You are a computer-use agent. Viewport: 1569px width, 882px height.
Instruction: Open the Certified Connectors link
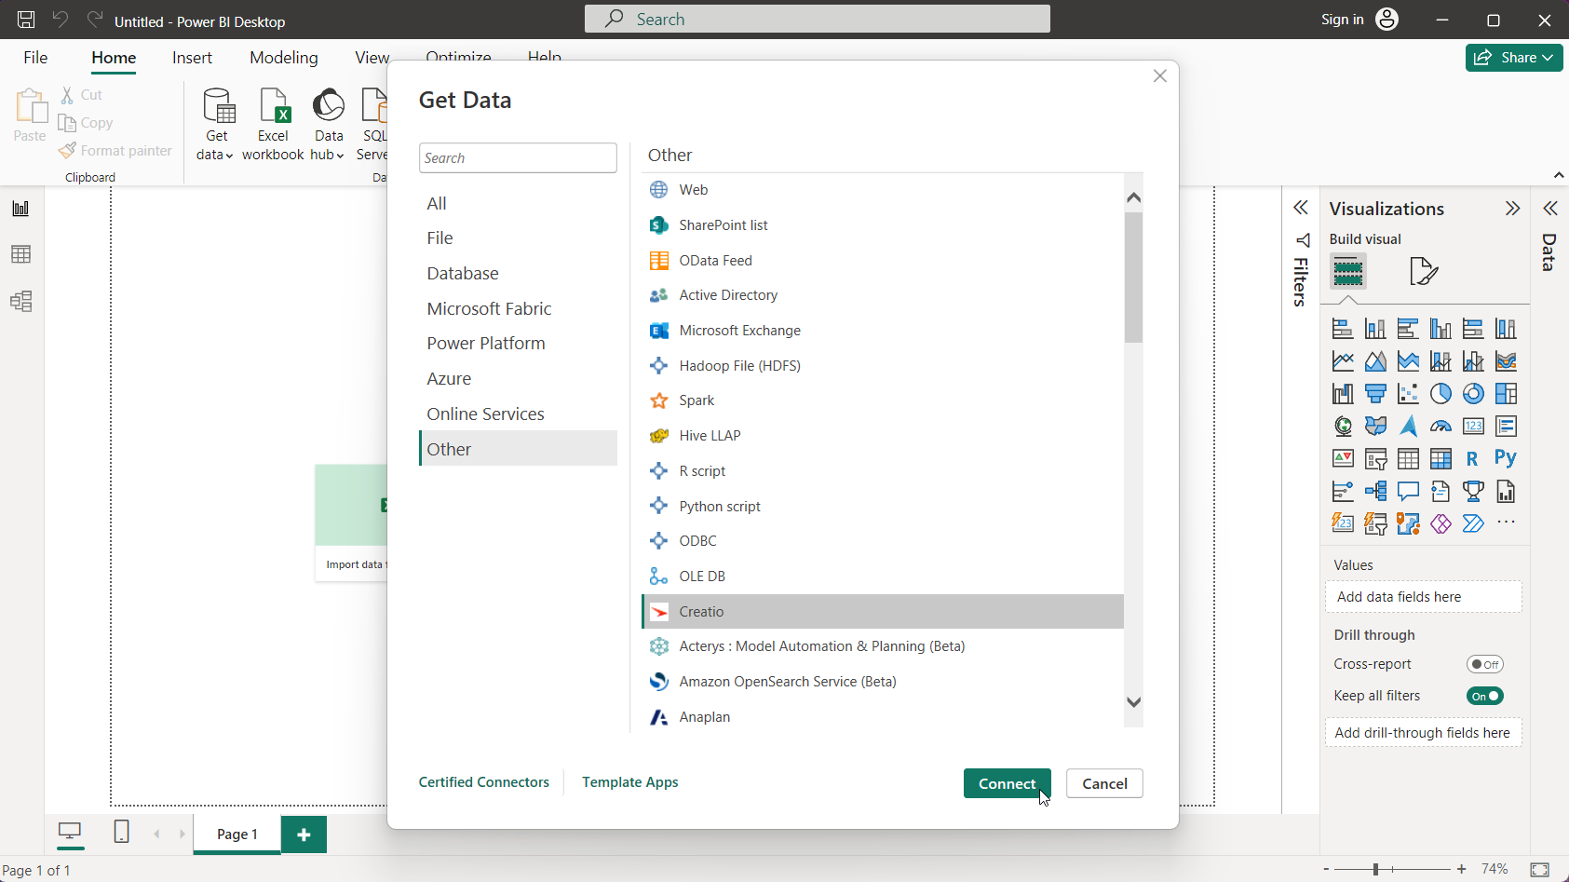point(484,782)
